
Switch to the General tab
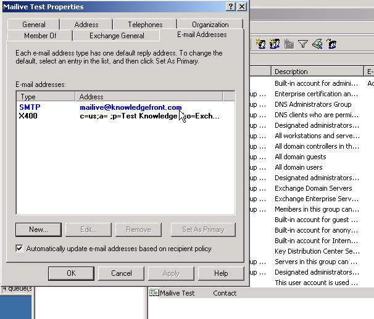tap(33, 25)
